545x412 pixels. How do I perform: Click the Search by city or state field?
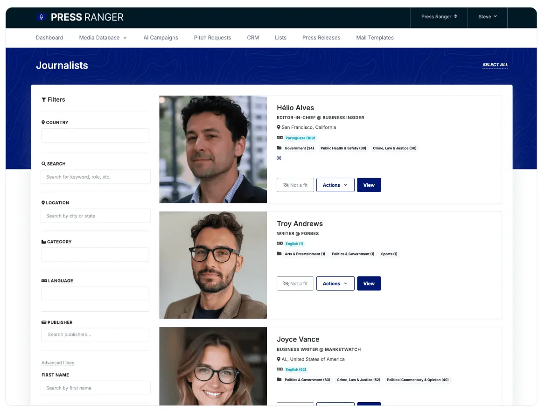point(95,216)
